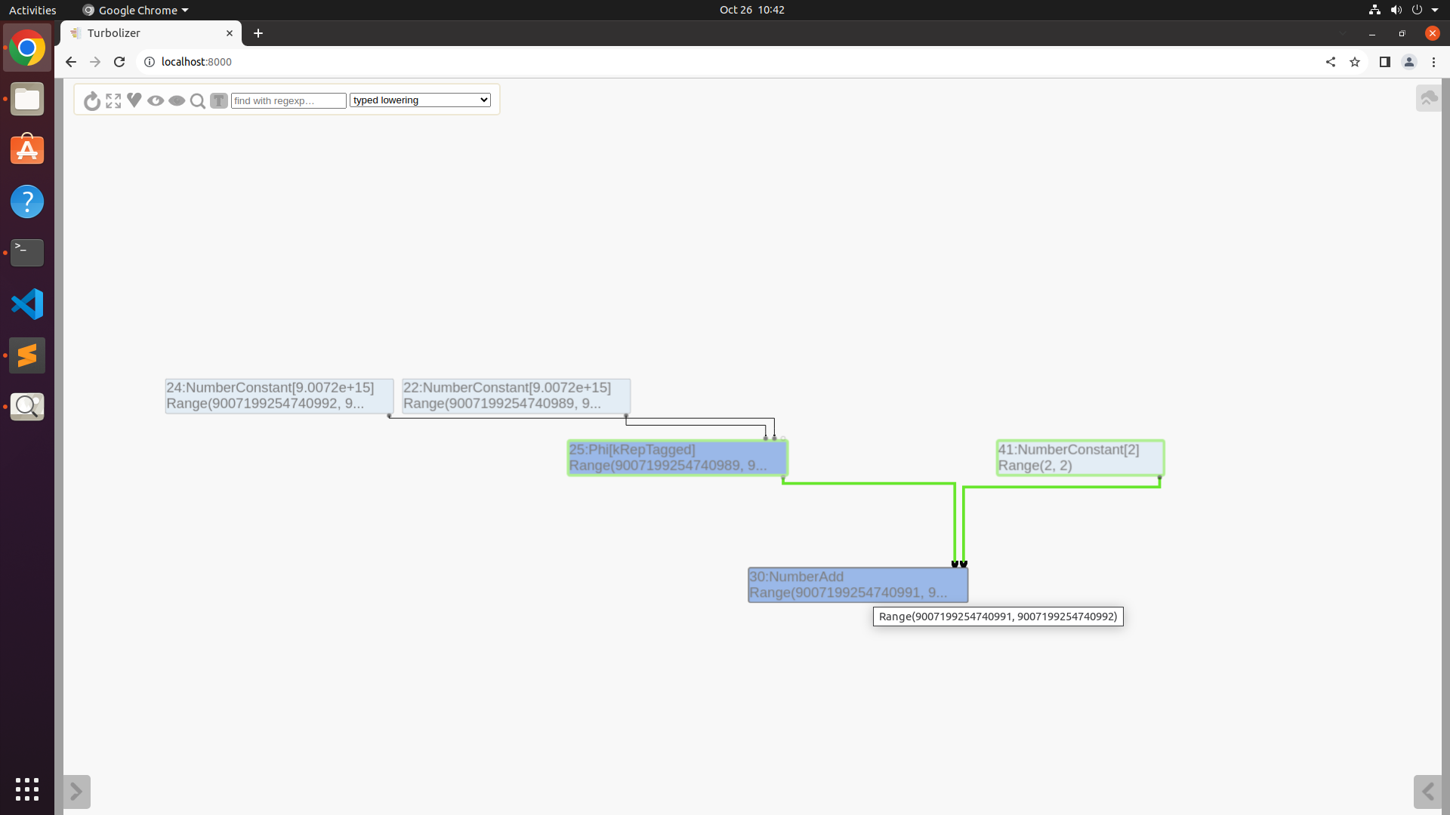Viewport: 1450px width, 815px height.
Task: Open the Activities overview
Action: 32,10
